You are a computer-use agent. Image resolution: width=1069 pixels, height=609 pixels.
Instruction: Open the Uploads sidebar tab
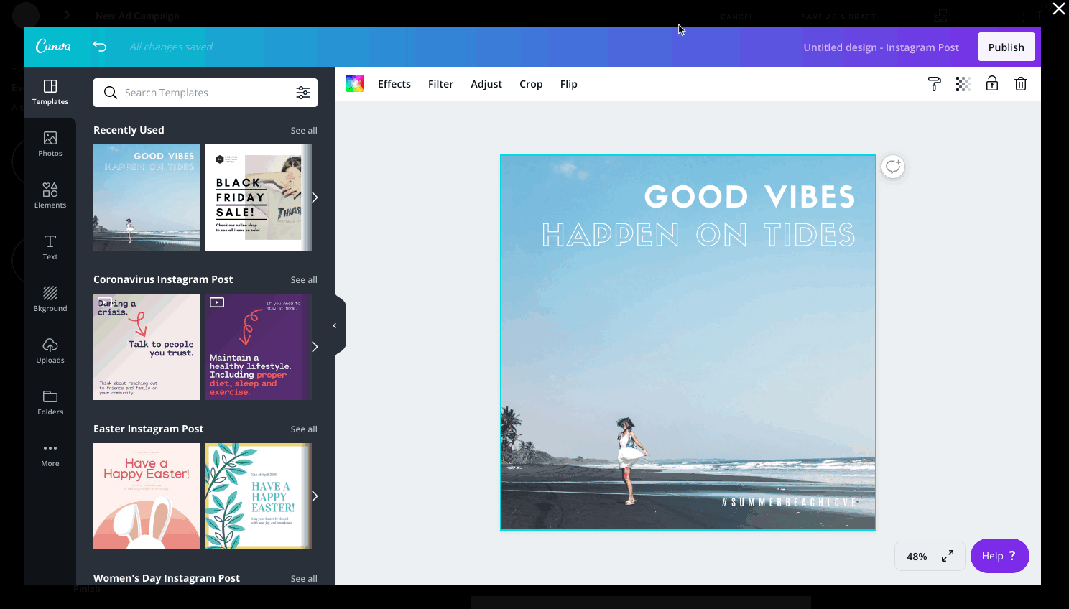50,351
